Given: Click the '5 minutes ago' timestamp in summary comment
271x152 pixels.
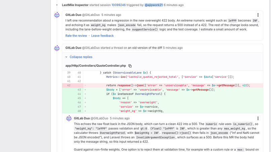Looking at the screenshot, I should tap(111, 15).
